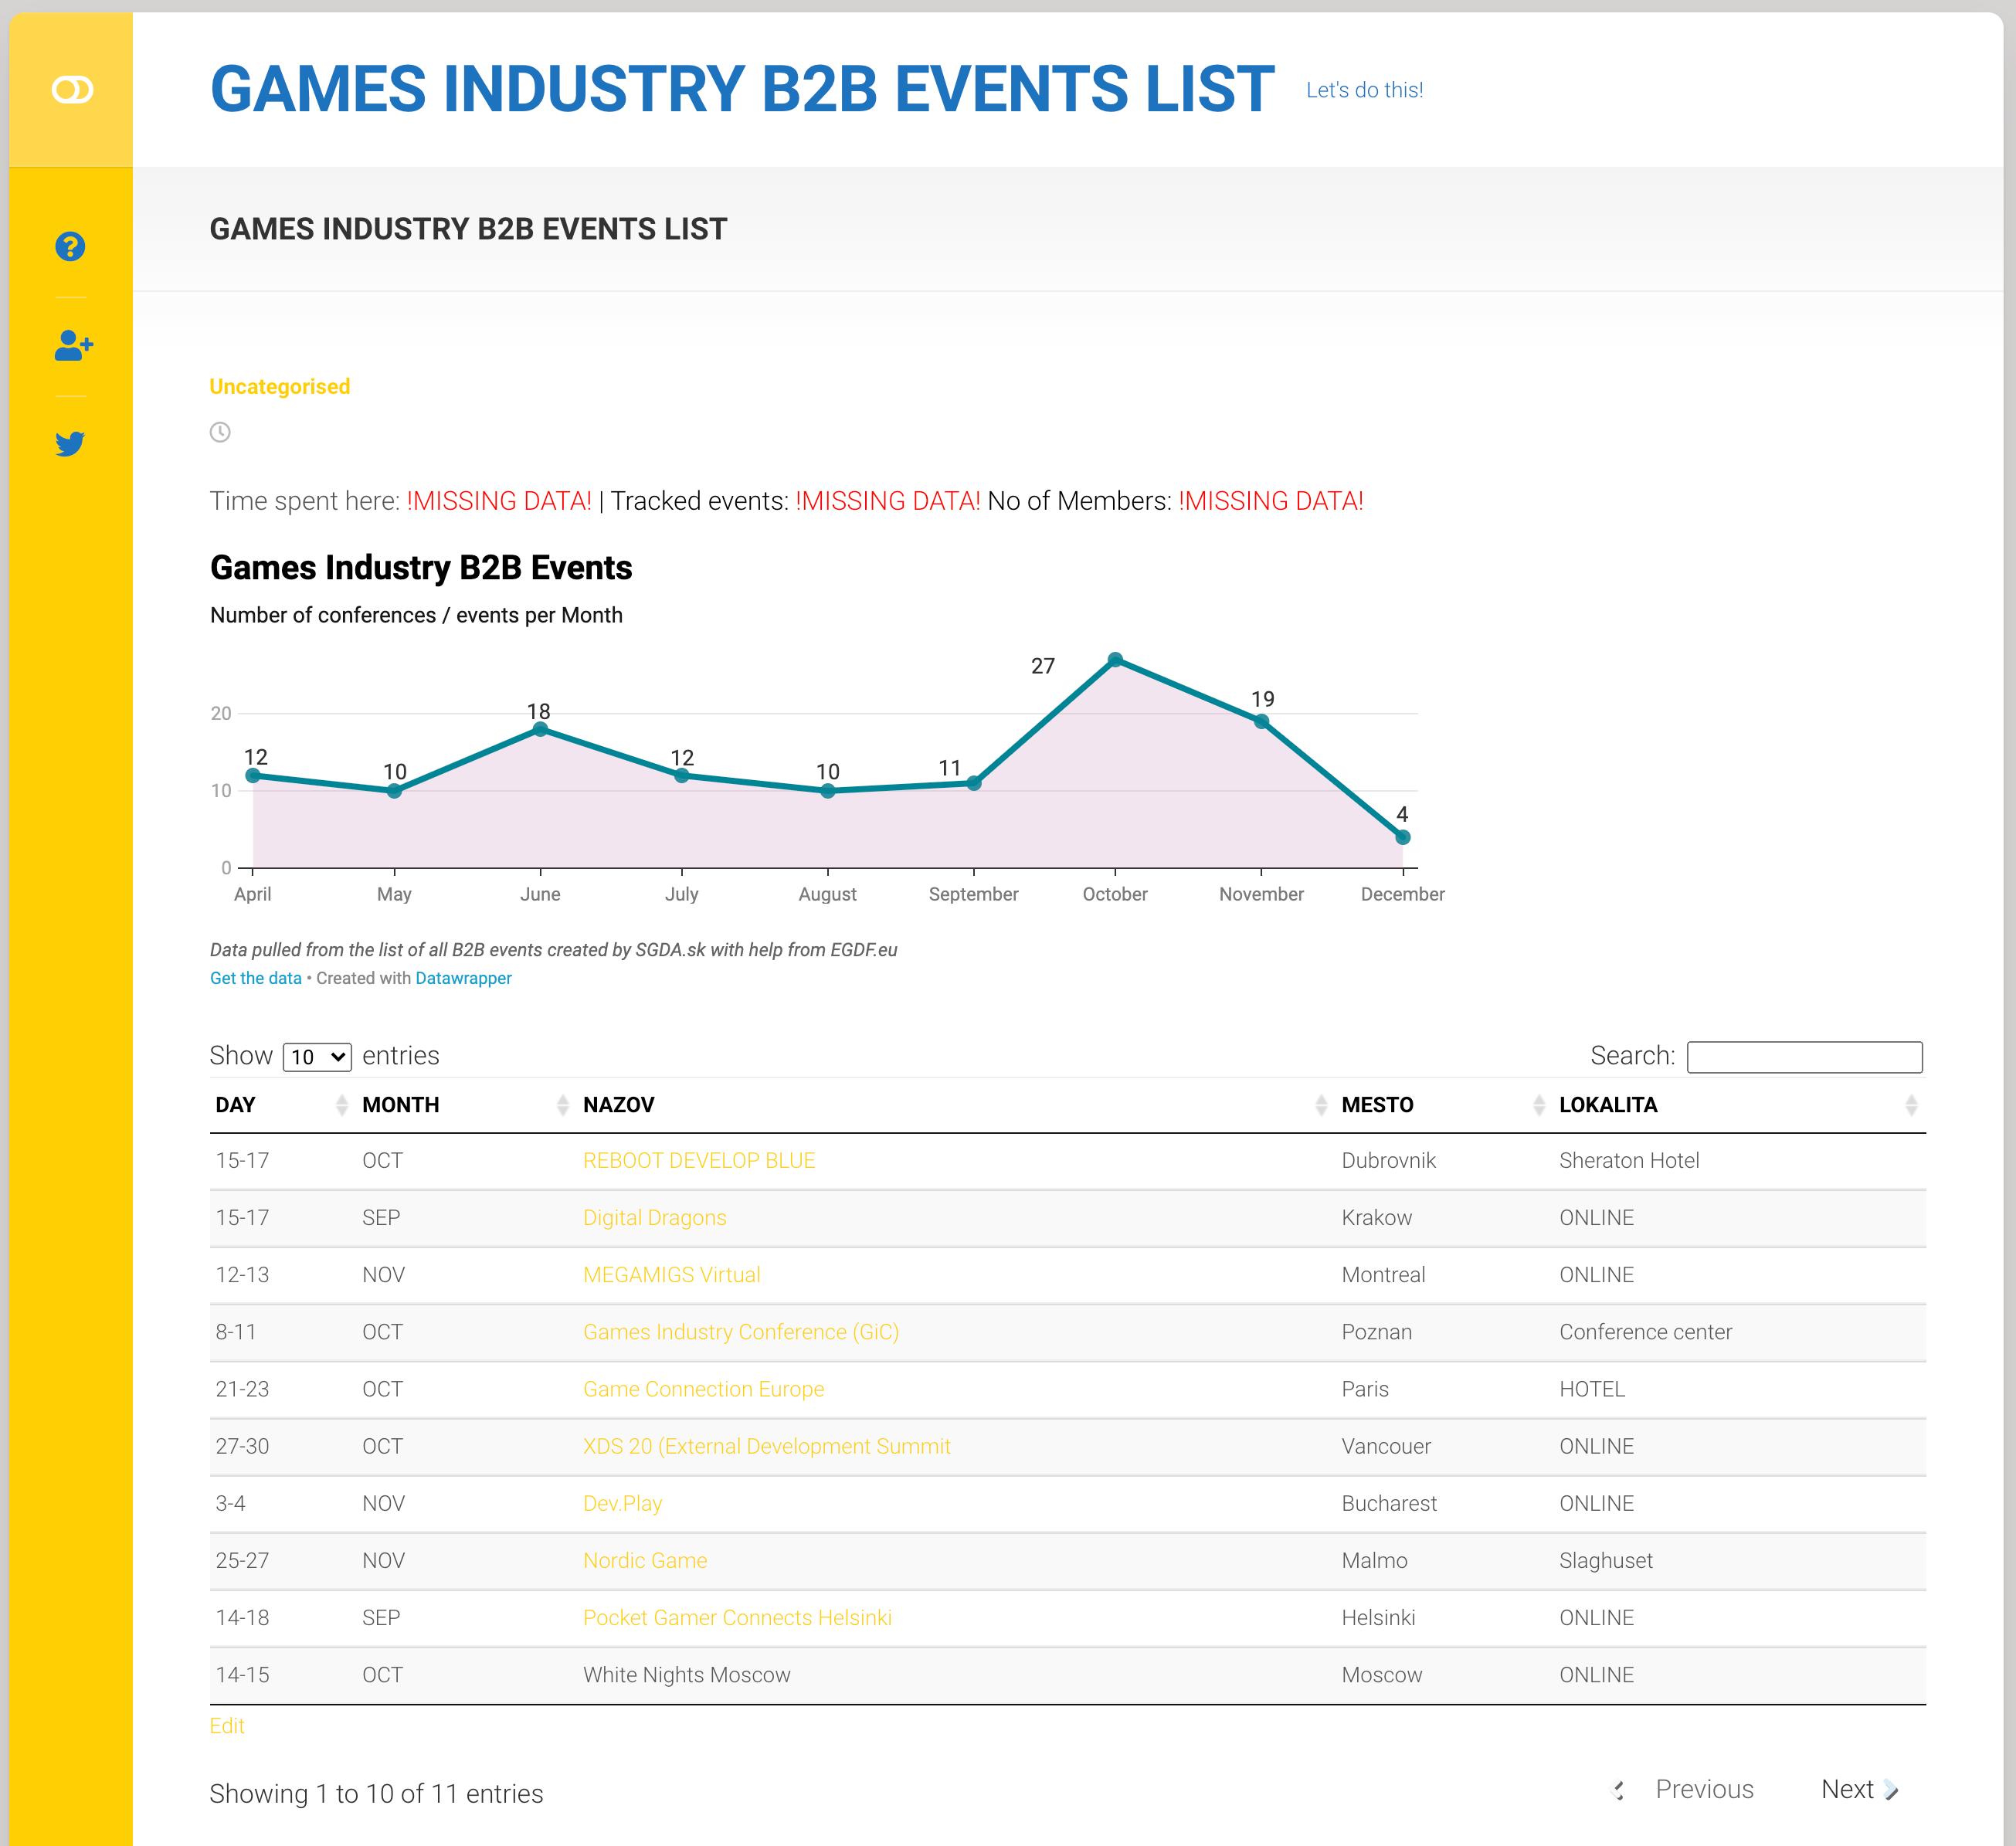Open the Datawrapper link
The image size is (2016, 1846).
tap(463, 978)
